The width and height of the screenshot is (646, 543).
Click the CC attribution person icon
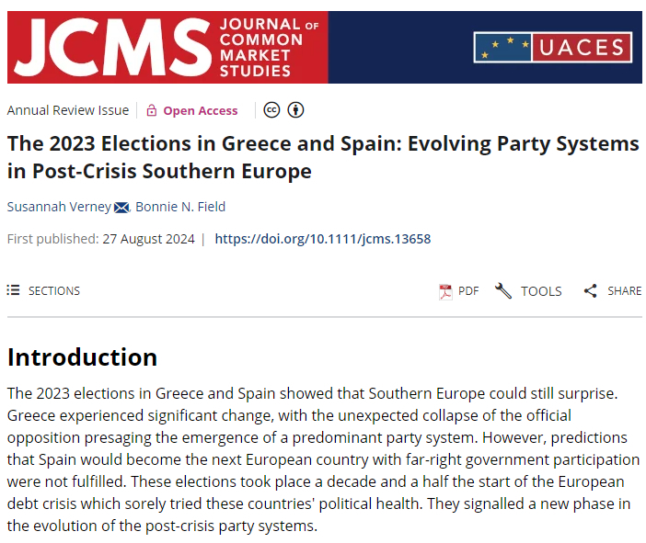295,110
